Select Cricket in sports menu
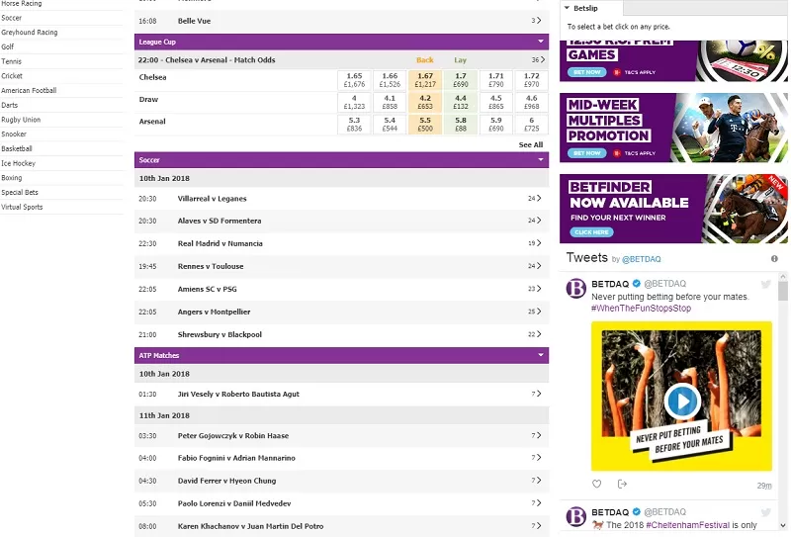The width and height of the screenshot is (791, 537). click(x=12, y=76)
